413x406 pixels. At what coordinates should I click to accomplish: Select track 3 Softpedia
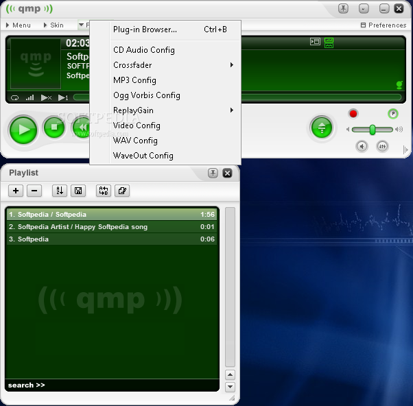pyautogui.click(x=112, y=239)
